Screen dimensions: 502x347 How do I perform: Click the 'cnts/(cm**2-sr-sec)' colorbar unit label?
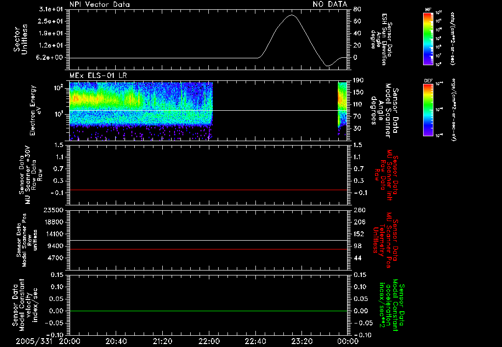tap(452, 38)
